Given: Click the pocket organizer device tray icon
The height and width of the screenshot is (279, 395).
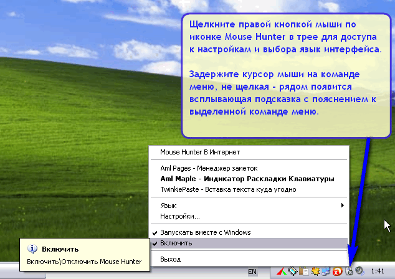Looking at the screenshot, I should (x=293, y=271).
